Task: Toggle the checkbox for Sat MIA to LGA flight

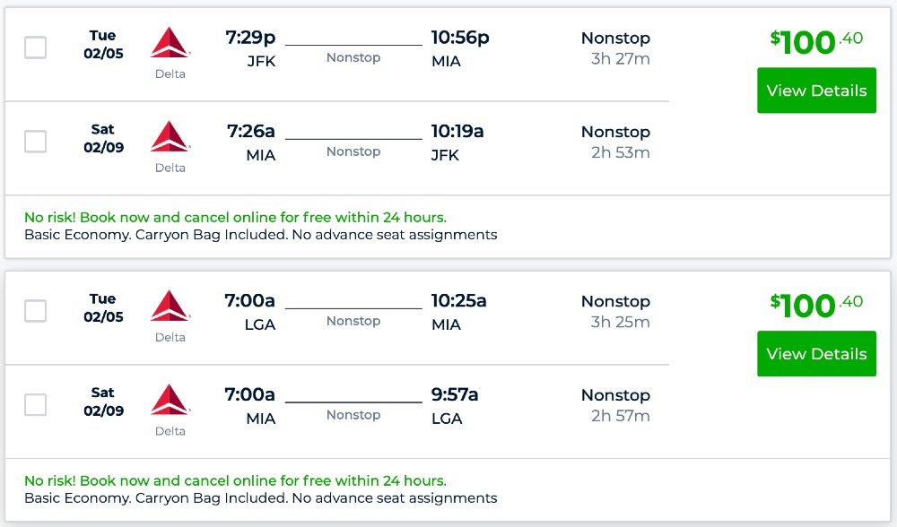Action: pyautogui.click(x=36, y=405)
